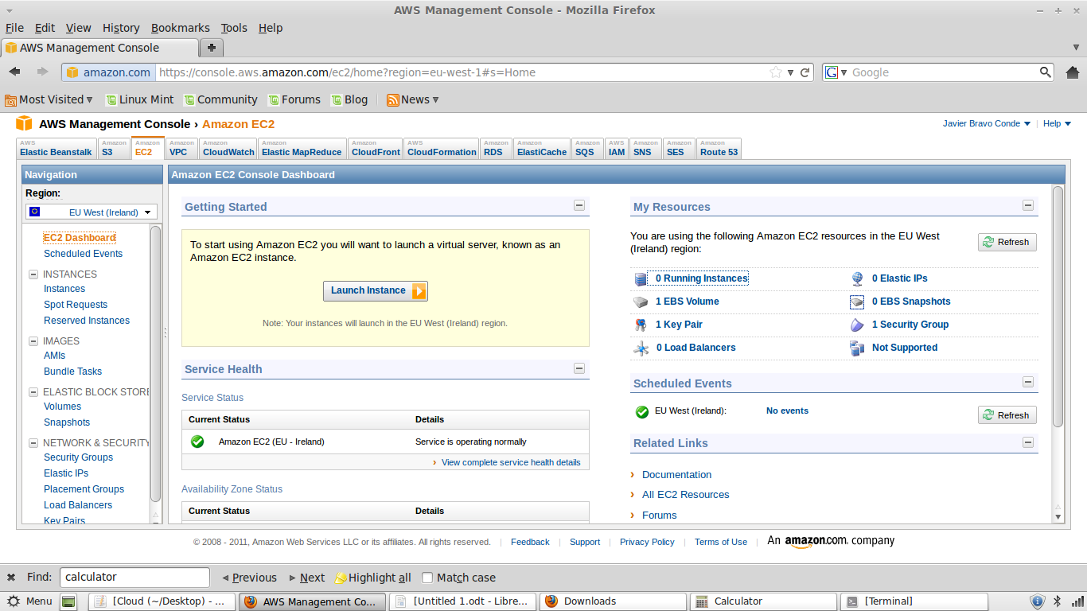Click the Elastic IPs globe icon

click(x=857, y=279)
